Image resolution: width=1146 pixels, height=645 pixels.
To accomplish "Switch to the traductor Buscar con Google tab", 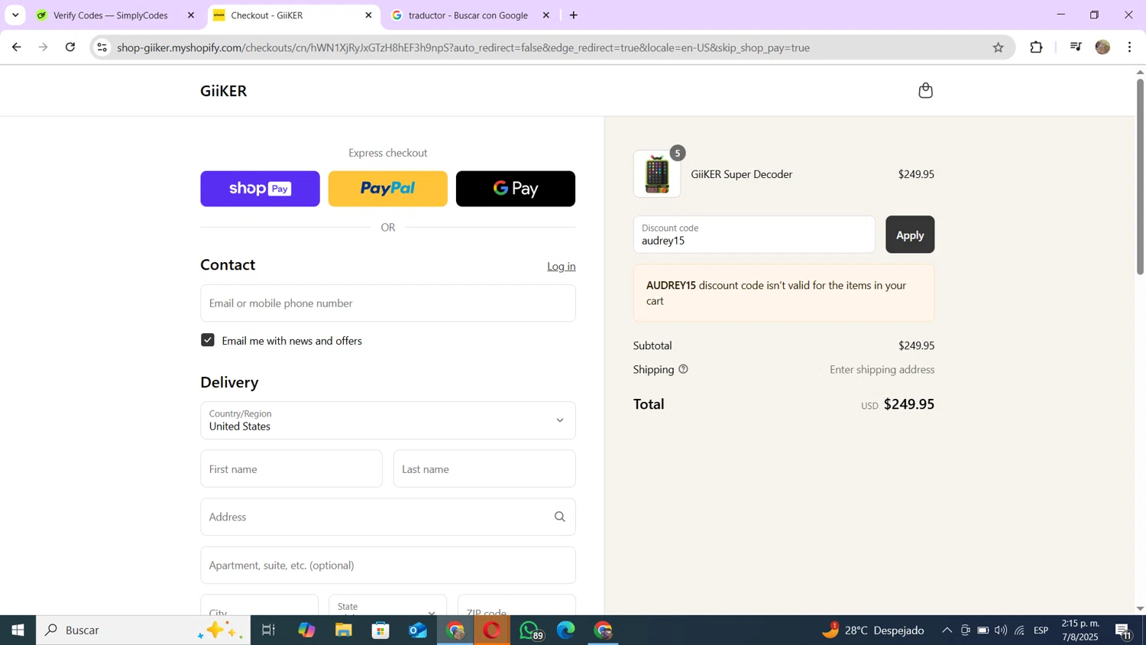I will (470, 15).
